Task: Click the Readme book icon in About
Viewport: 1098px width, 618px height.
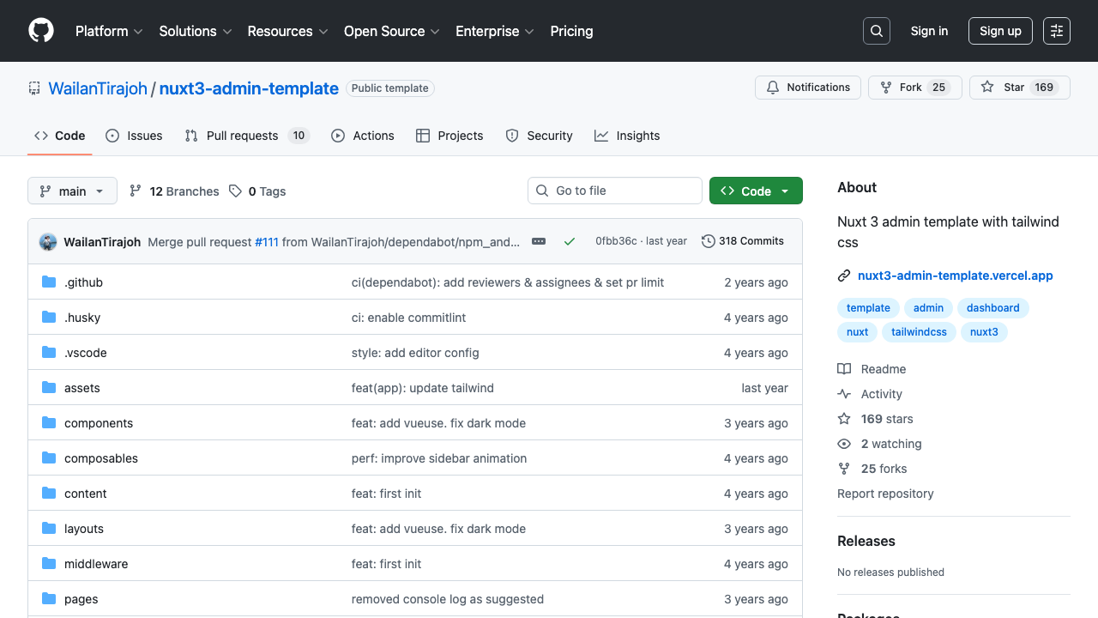Action: (843, 368)
